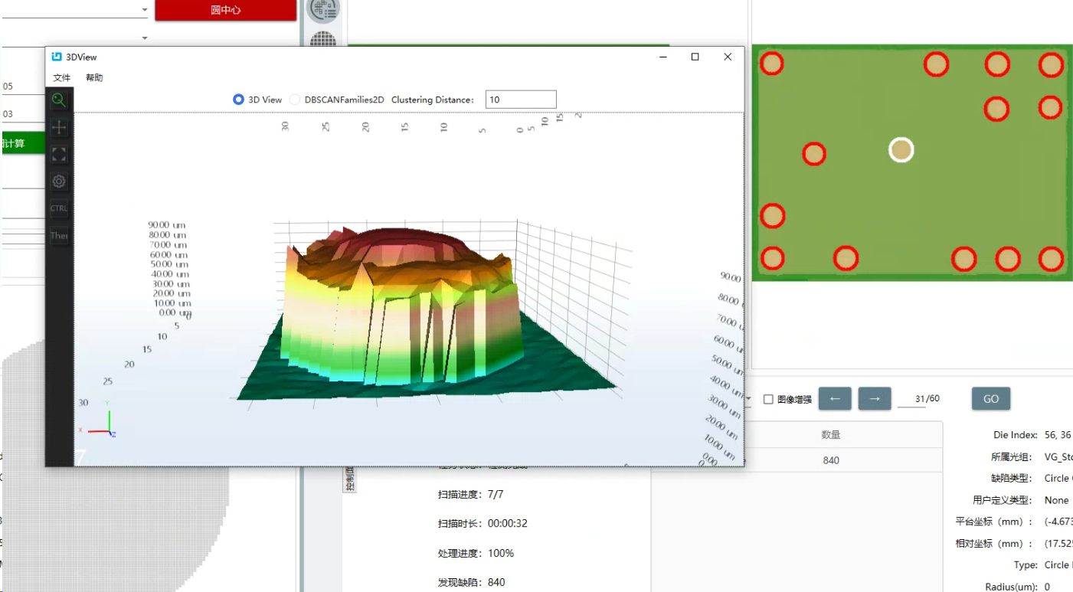Screen dimensions: 1073x592
Task: Click the 数量 column header
Action: click(x=831, y=434)
